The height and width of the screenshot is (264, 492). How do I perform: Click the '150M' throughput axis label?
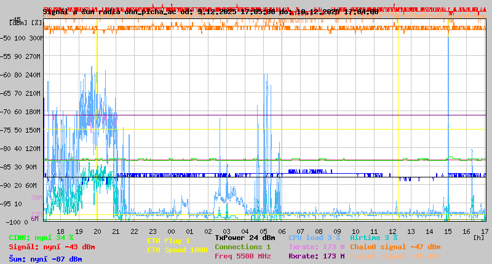point(33,130)
